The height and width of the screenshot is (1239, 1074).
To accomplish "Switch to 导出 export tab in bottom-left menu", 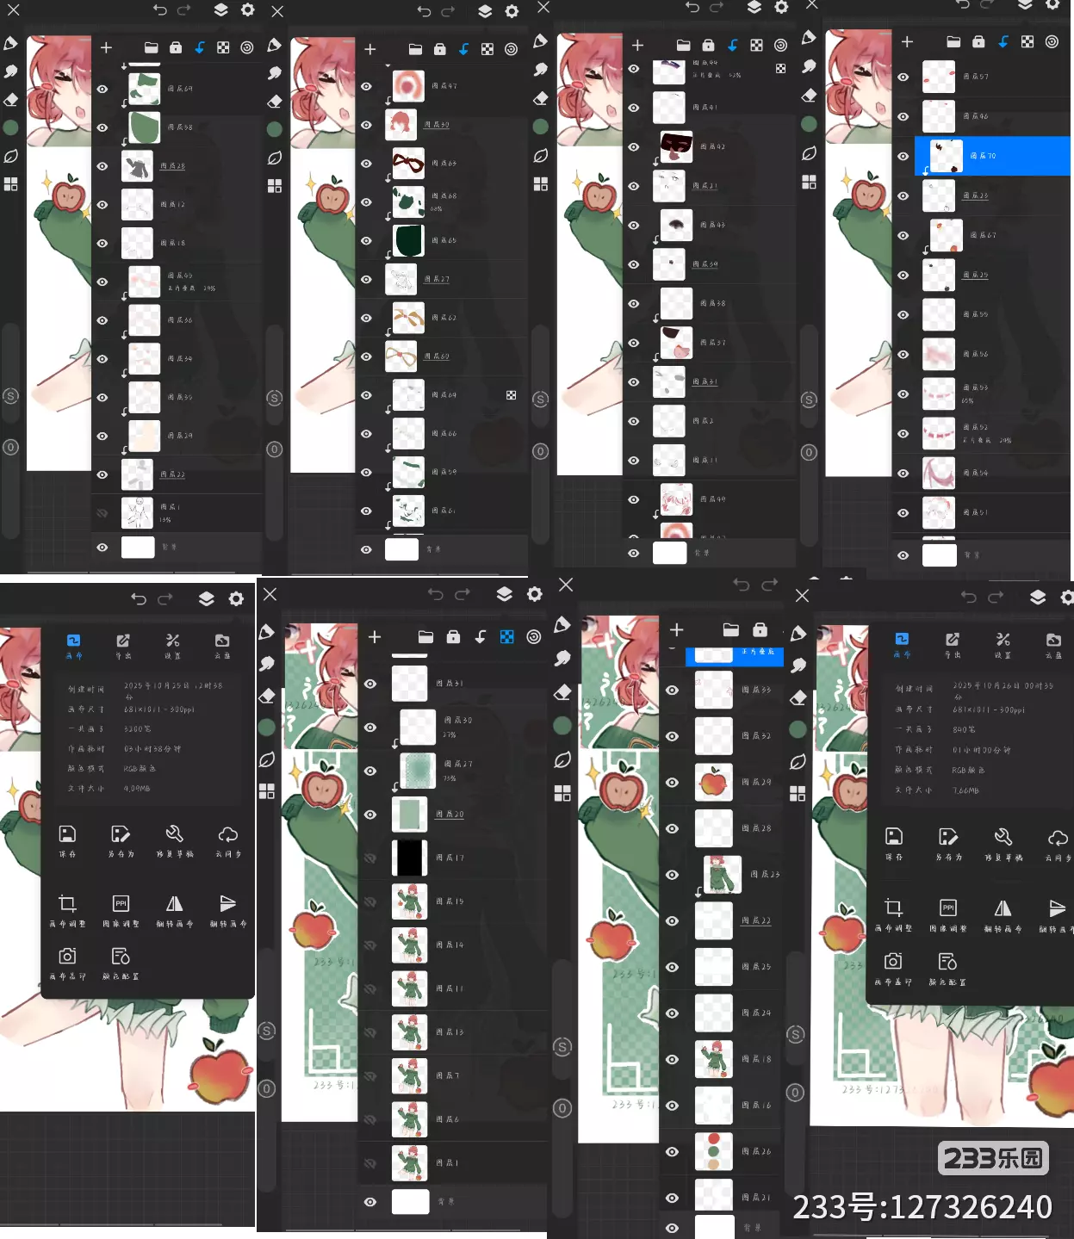I will tap(123, 646).
